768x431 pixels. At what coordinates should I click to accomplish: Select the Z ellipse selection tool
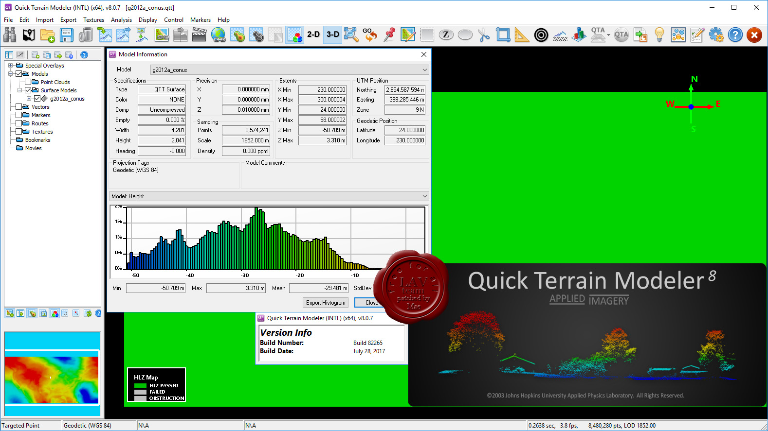point(446,34)
